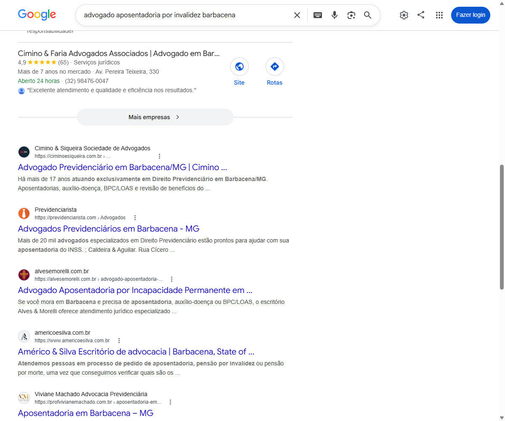Click the Fazer login button
The image size is (505, 421).
pyautogui.click(x=470, y=15)
